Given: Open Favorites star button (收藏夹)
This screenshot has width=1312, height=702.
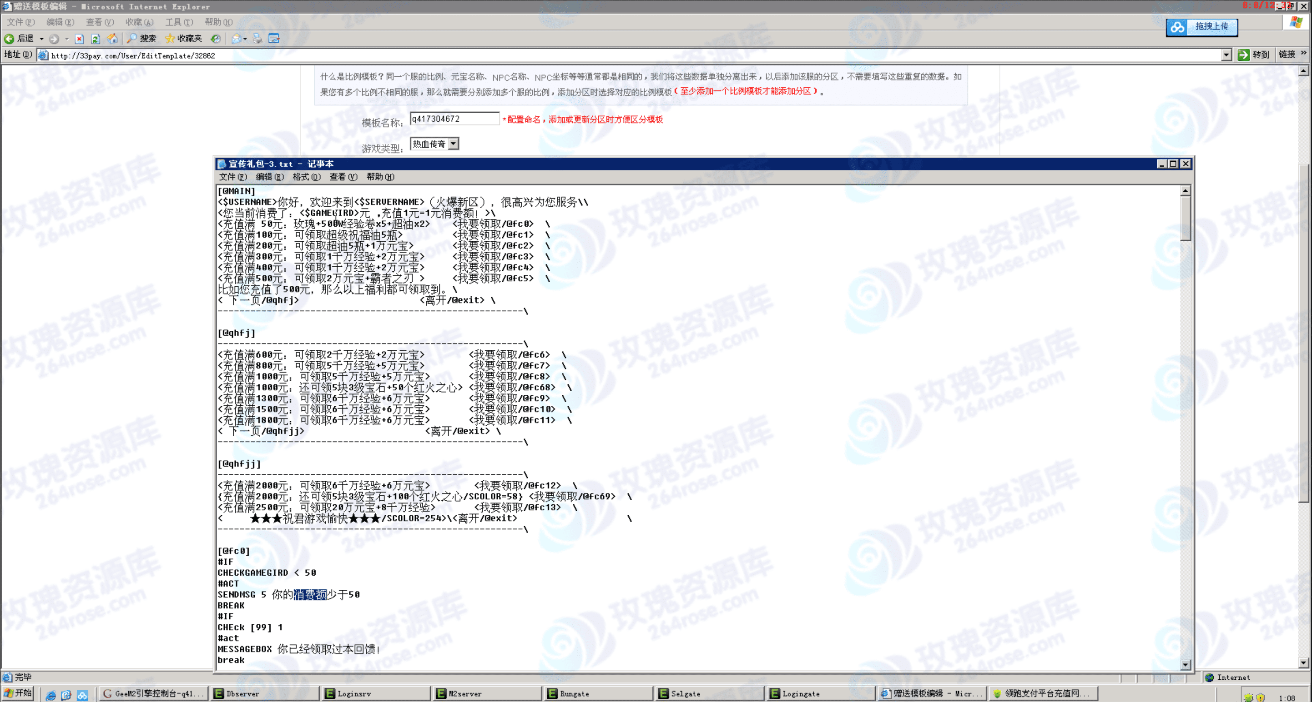Looking at the screenshot, I should (183, 39).
